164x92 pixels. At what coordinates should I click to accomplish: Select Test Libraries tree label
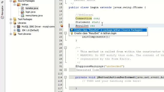(24, 34)
